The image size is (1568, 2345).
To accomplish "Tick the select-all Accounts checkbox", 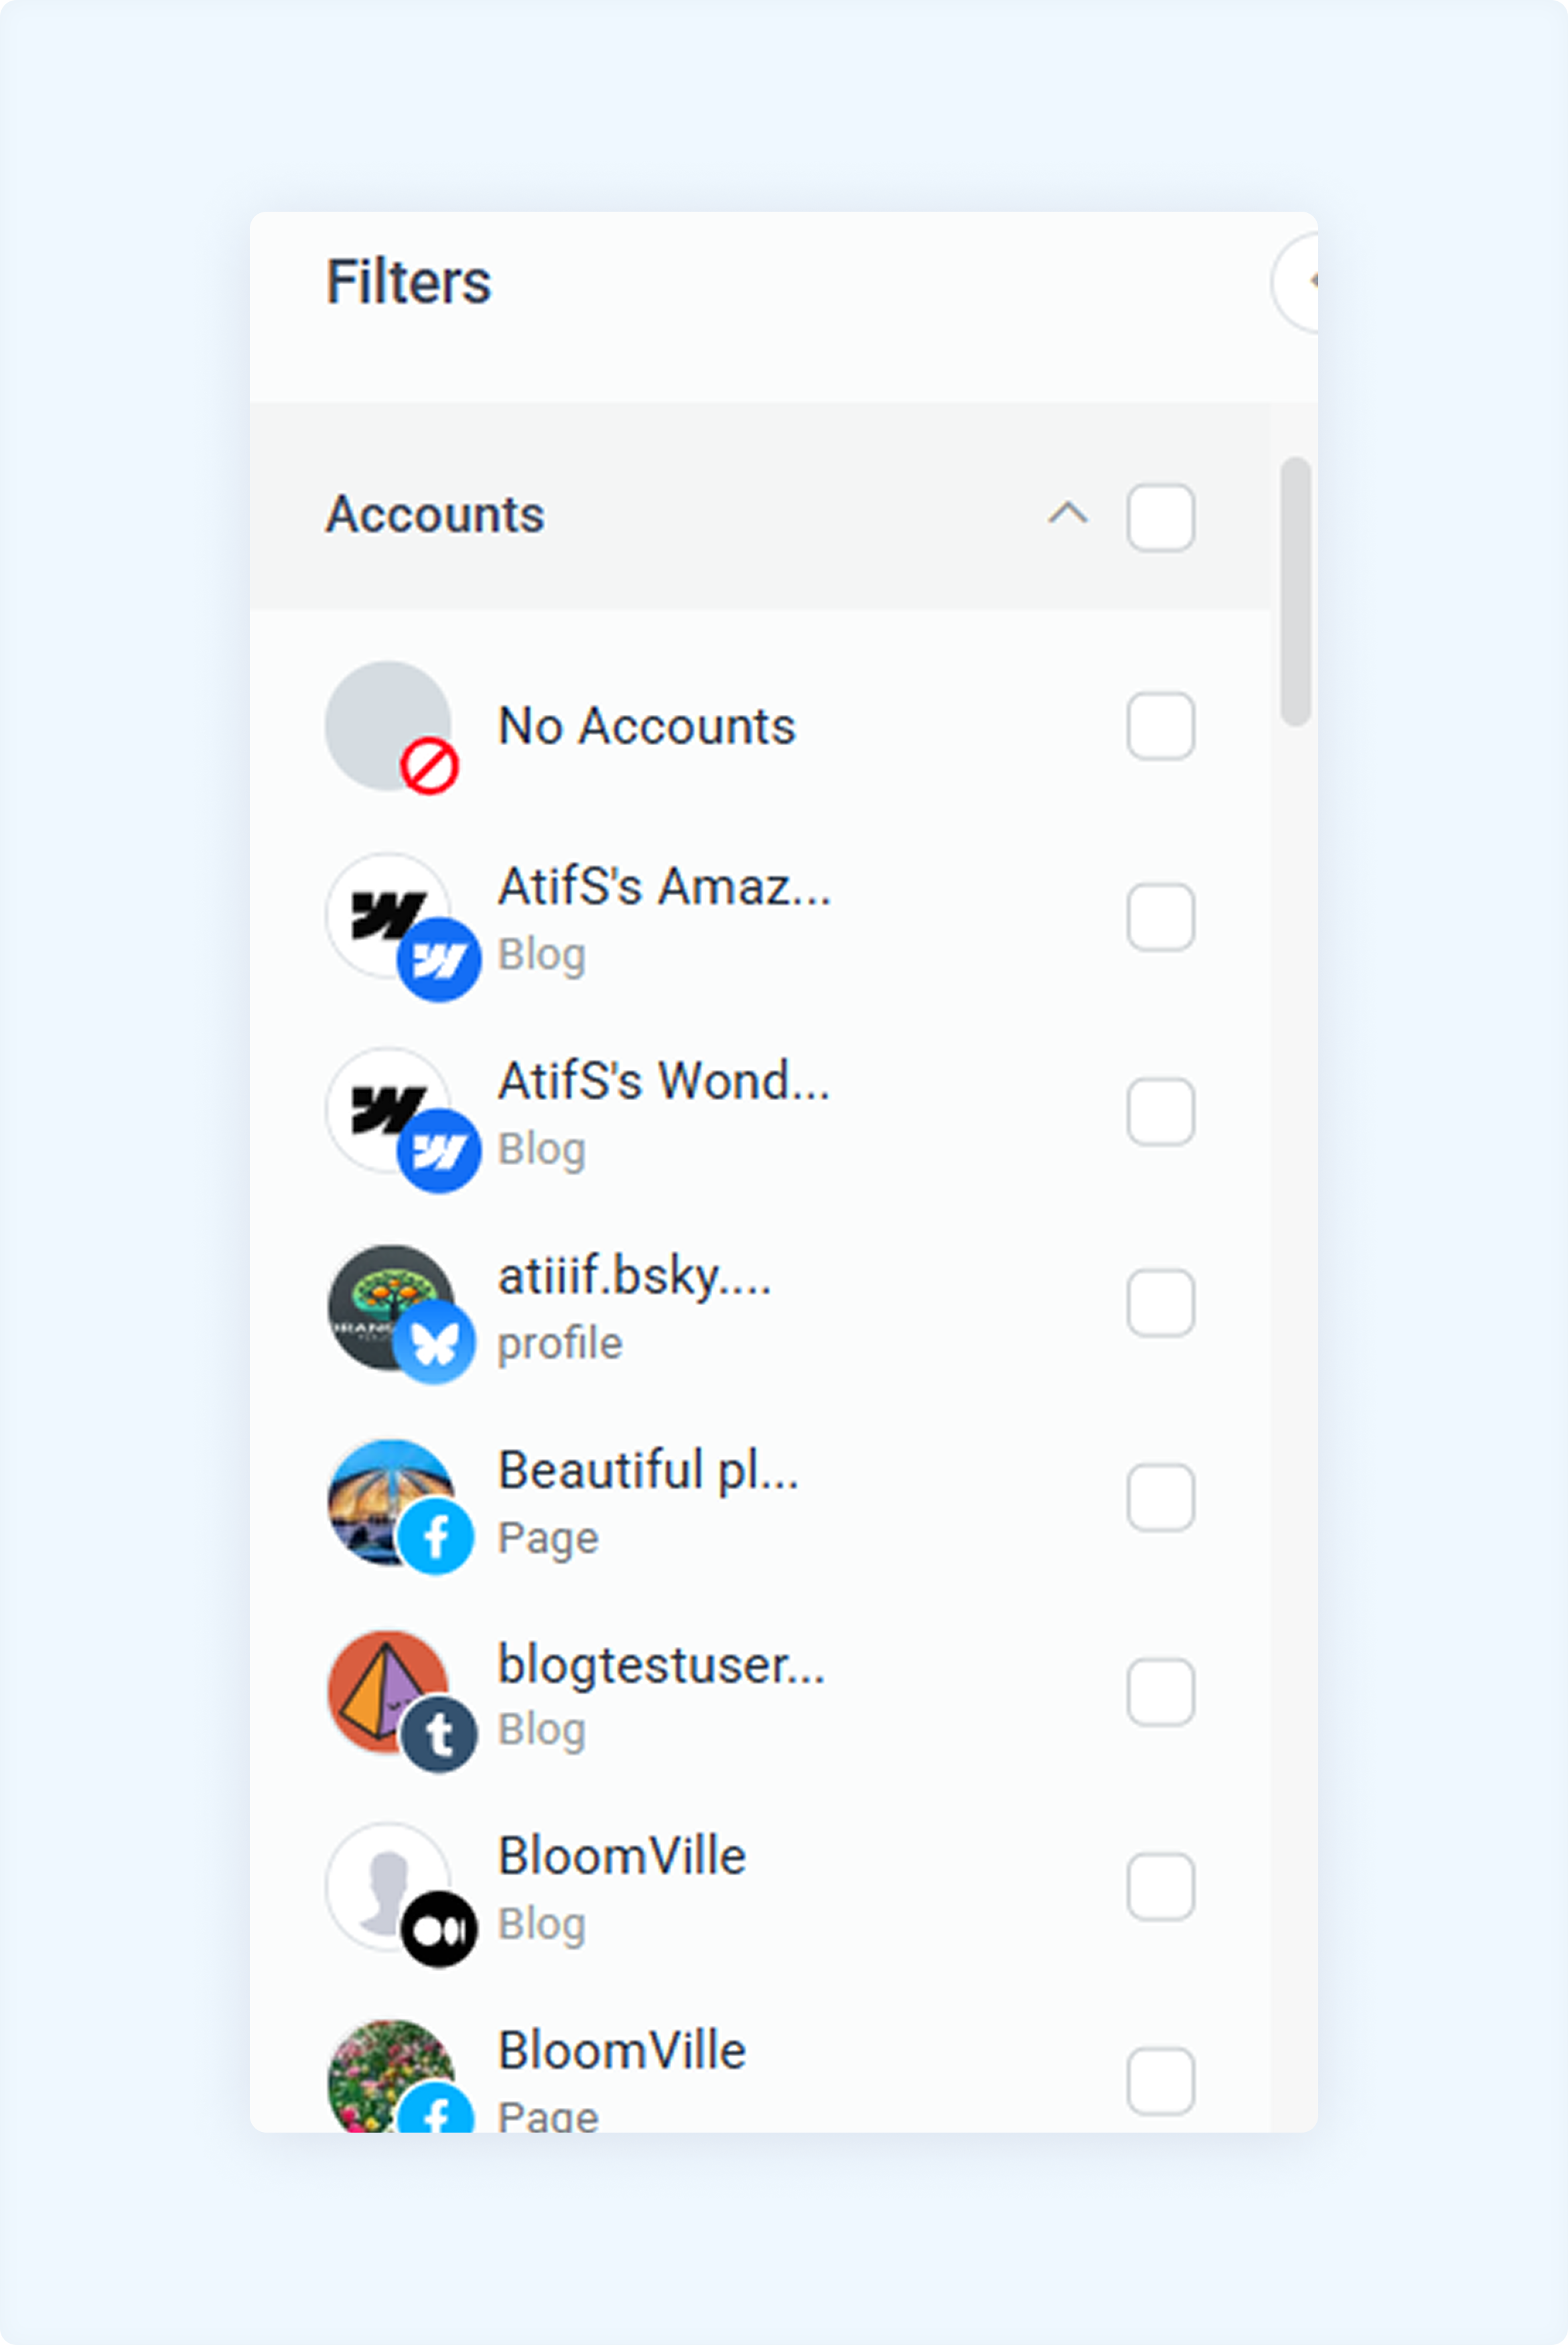I will (1160, 518).
